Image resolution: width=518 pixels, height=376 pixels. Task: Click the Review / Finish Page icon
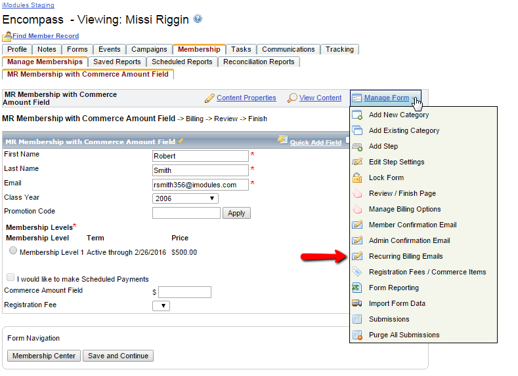357,193
